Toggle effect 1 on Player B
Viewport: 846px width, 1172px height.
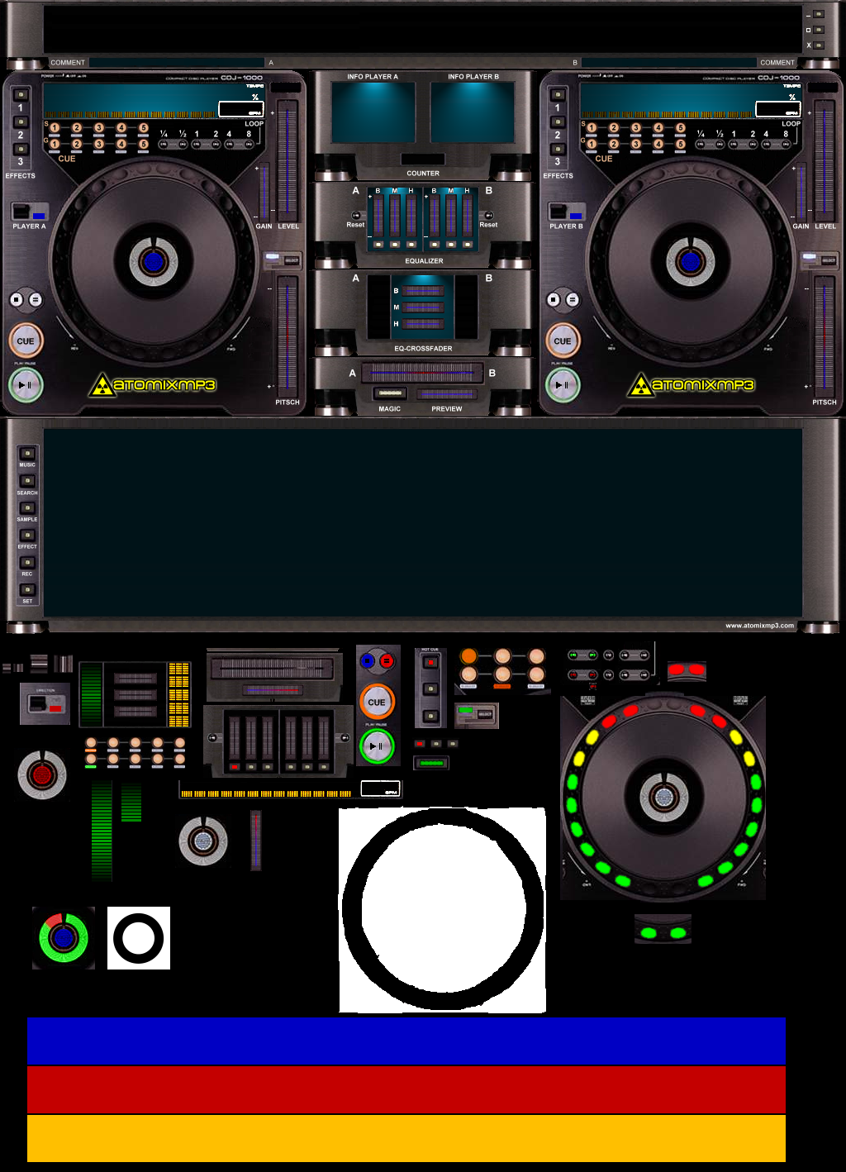[x=558, y=94]
